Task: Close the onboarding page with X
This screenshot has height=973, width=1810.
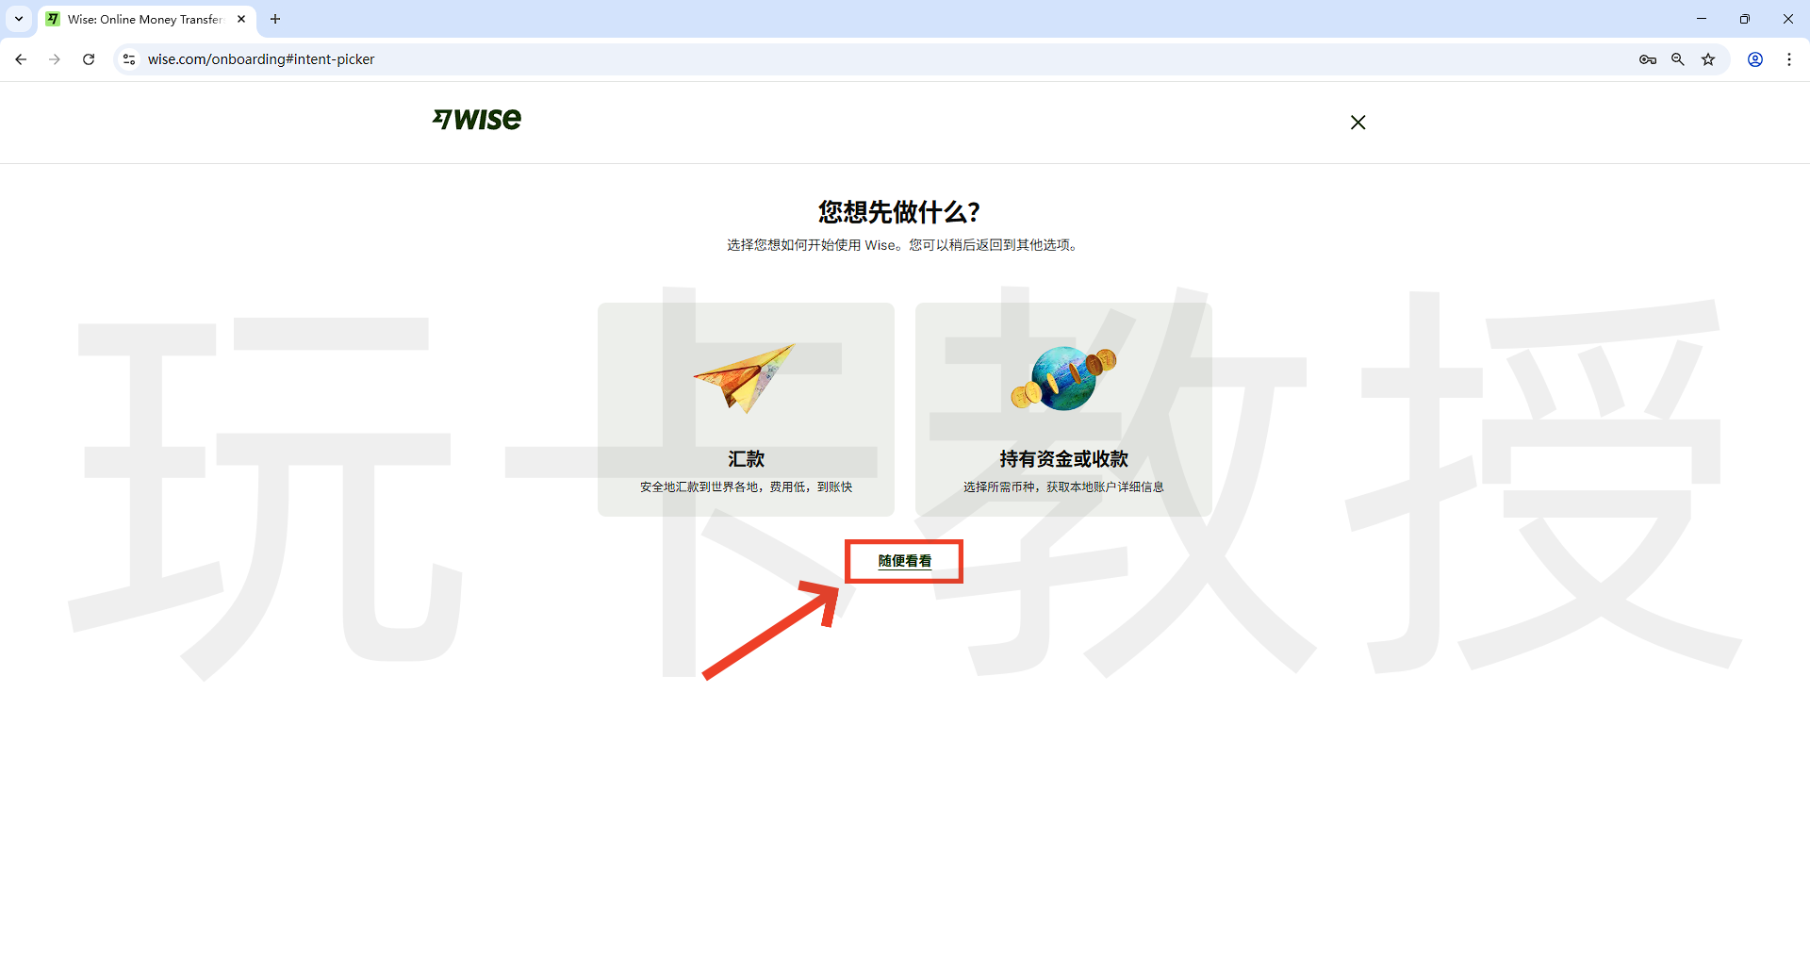Action: tap(1357, 123)
